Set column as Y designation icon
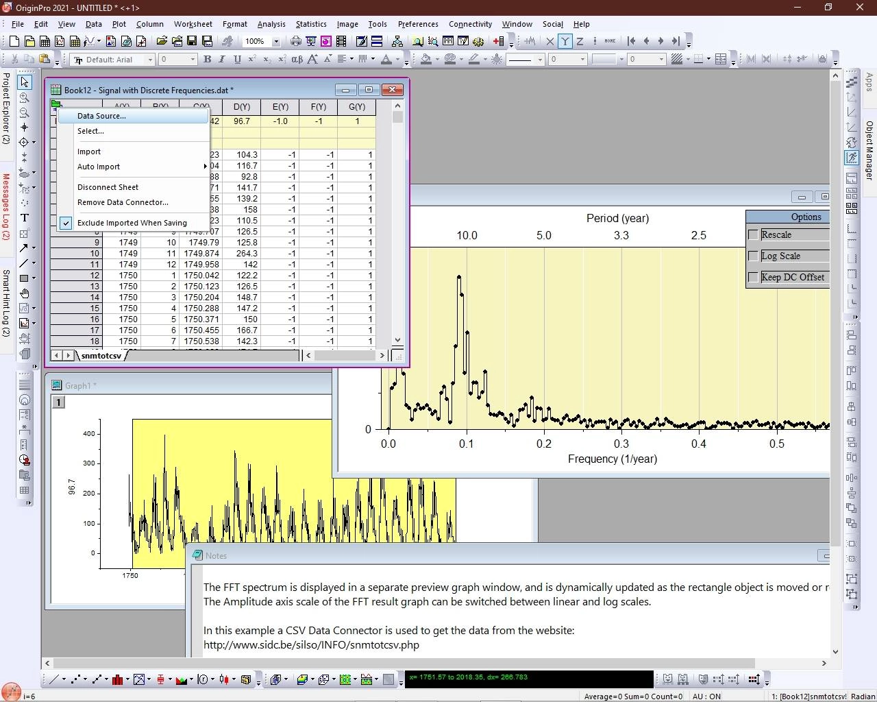 (x=565, y=41)
